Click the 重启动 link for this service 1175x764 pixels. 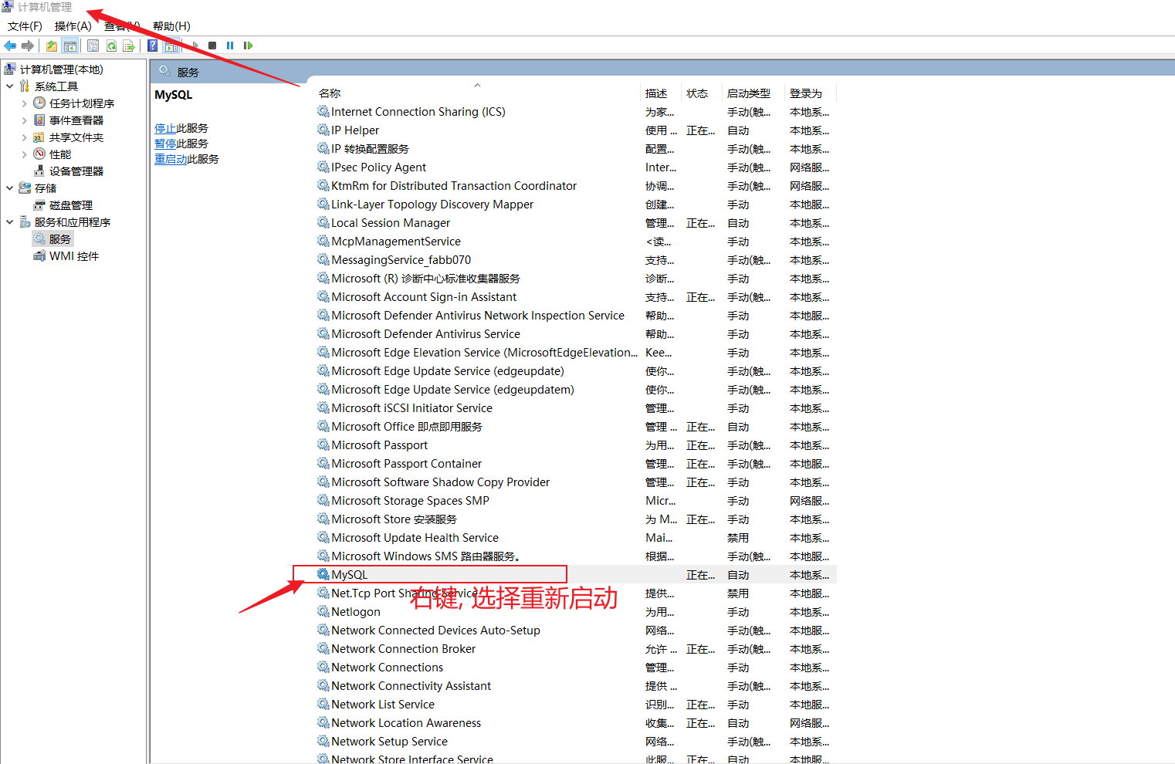(171, 159)
